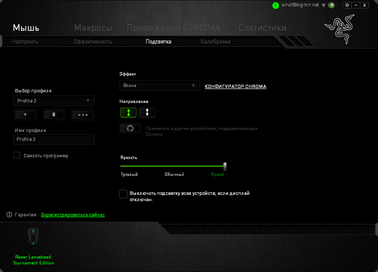This screenshot has height=272, width=378.
Task: Minimize the Synapse window
Action: point(355,5)
